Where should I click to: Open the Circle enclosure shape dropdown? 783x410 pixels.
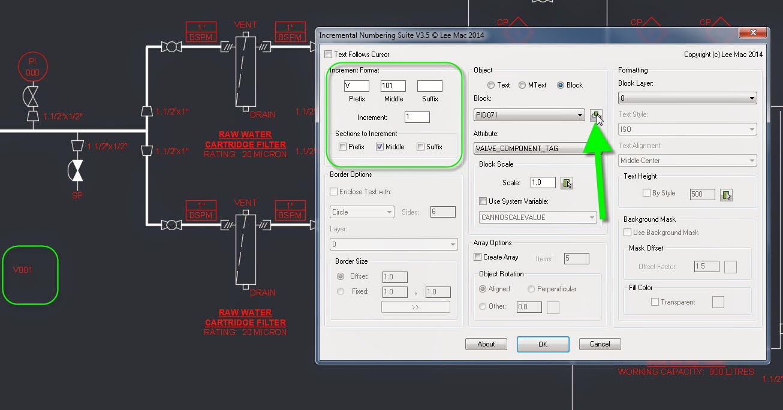tap(362, 212)
